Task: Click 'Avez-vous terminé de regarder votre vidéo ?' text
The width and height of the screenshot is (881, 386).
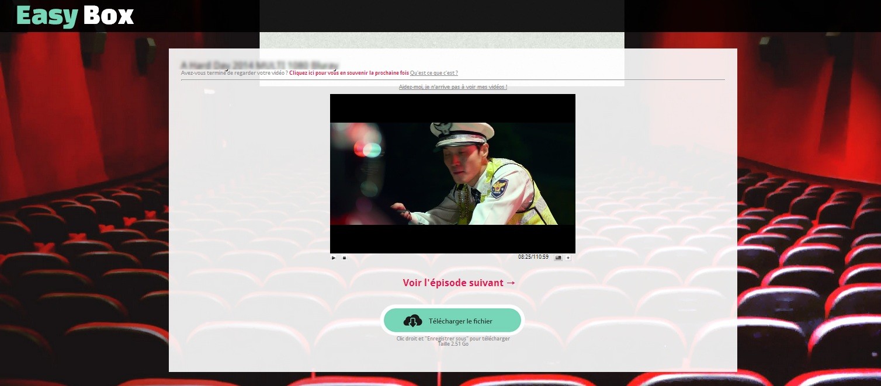Action: click(x=234, y=73)
